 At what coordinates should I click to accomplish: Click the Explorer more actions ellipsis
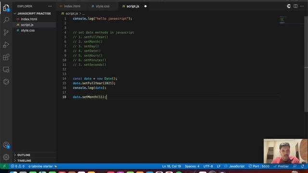coord(50,6)
